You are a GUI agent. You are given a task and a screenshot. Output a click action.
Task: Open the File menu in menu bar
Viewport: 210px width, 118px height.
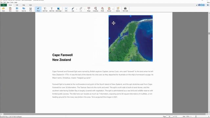tap(2, 2)
